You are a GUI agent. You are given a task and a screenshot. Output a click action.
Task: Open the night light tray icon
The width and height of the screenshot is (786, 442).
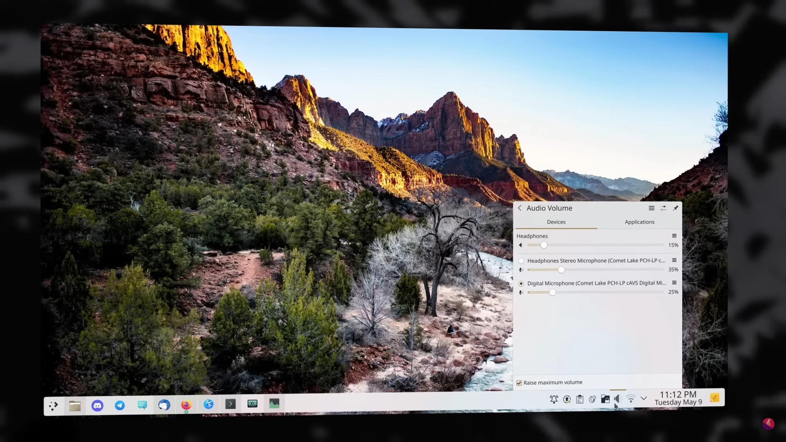point(592,399)
